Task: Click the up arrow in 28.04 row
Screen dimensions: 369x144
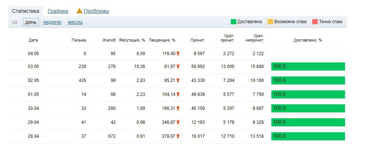Action: coord(178,136)
